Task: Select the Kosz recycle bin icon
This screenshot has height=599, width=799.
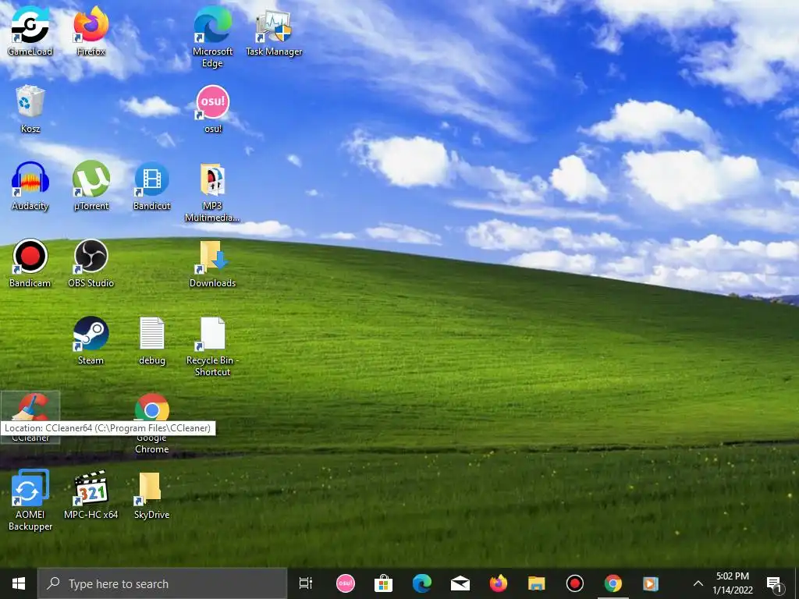Action: click(30, 108)
